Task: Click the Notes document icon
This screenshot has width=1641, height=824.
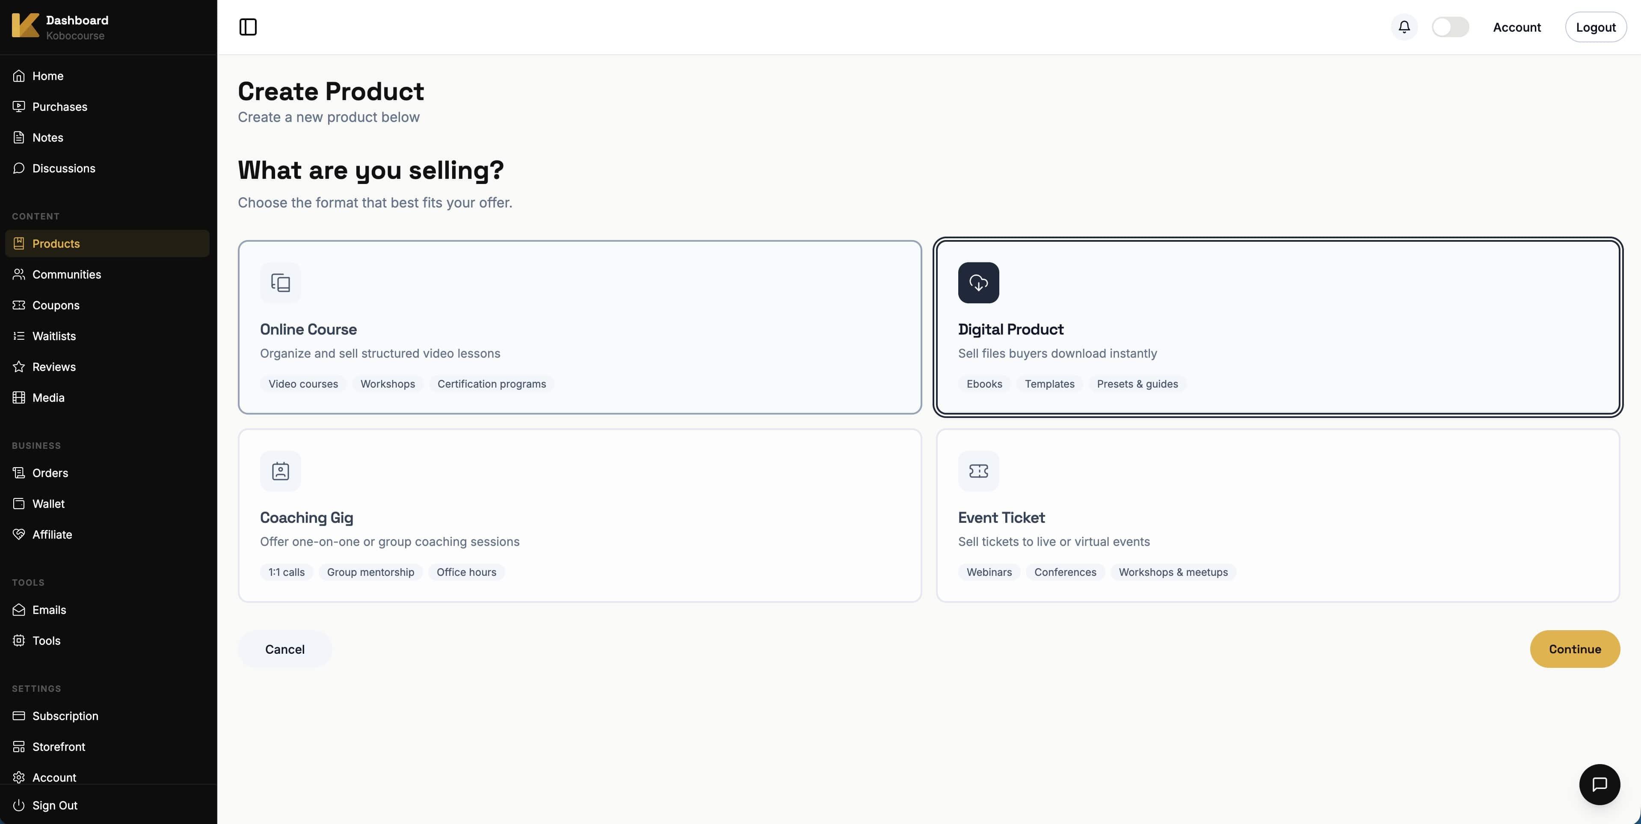Action: pos(19,138)
